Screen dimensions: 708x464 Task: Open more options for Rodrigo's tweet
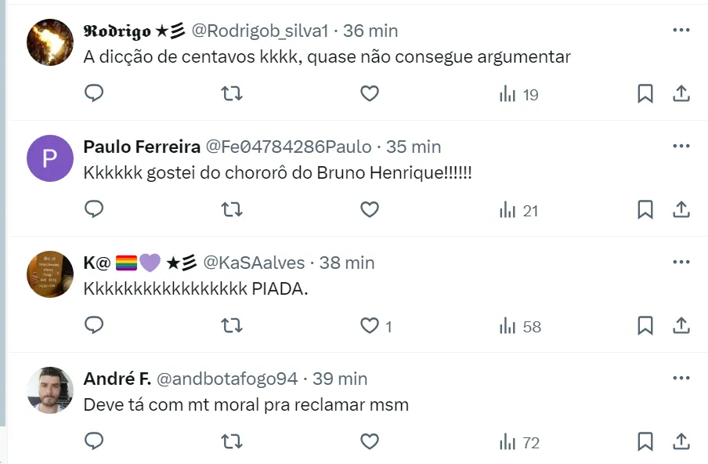pos(681,30)
